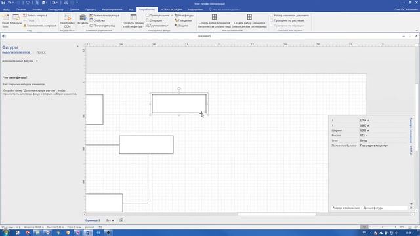Open НОВАЯ ВКЛАДКА tab
The height and width of the screenshot is (236, 420).
pos(171,9)
